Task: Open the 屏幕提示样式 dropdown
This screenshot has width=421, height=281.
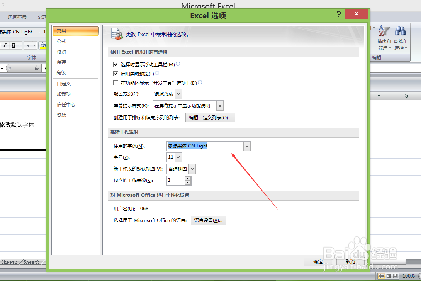Action: tap(220, 106)
